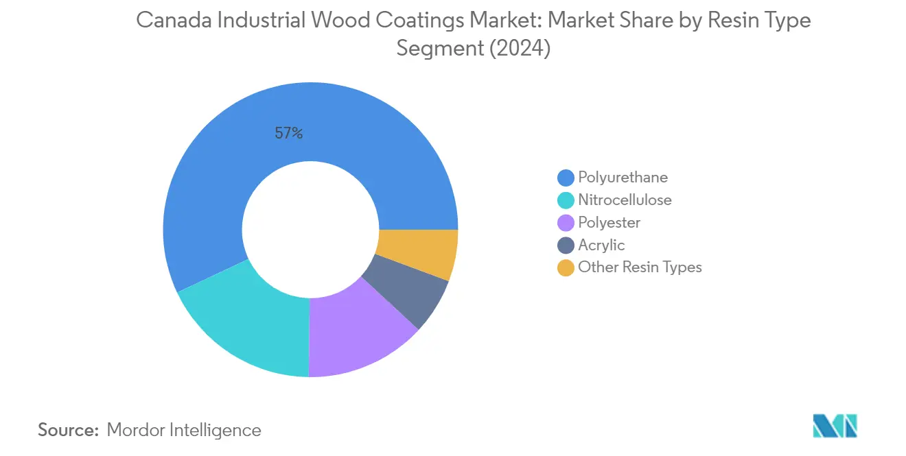
Task: Select the Acrylic legend label
Action: 601,245
